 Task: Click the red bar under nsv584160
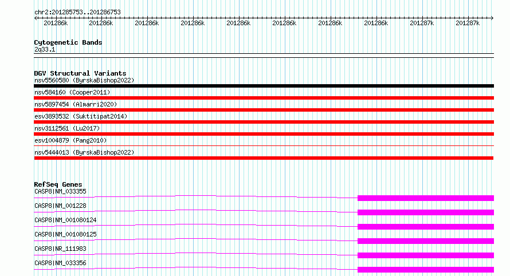tap(264, 98)
